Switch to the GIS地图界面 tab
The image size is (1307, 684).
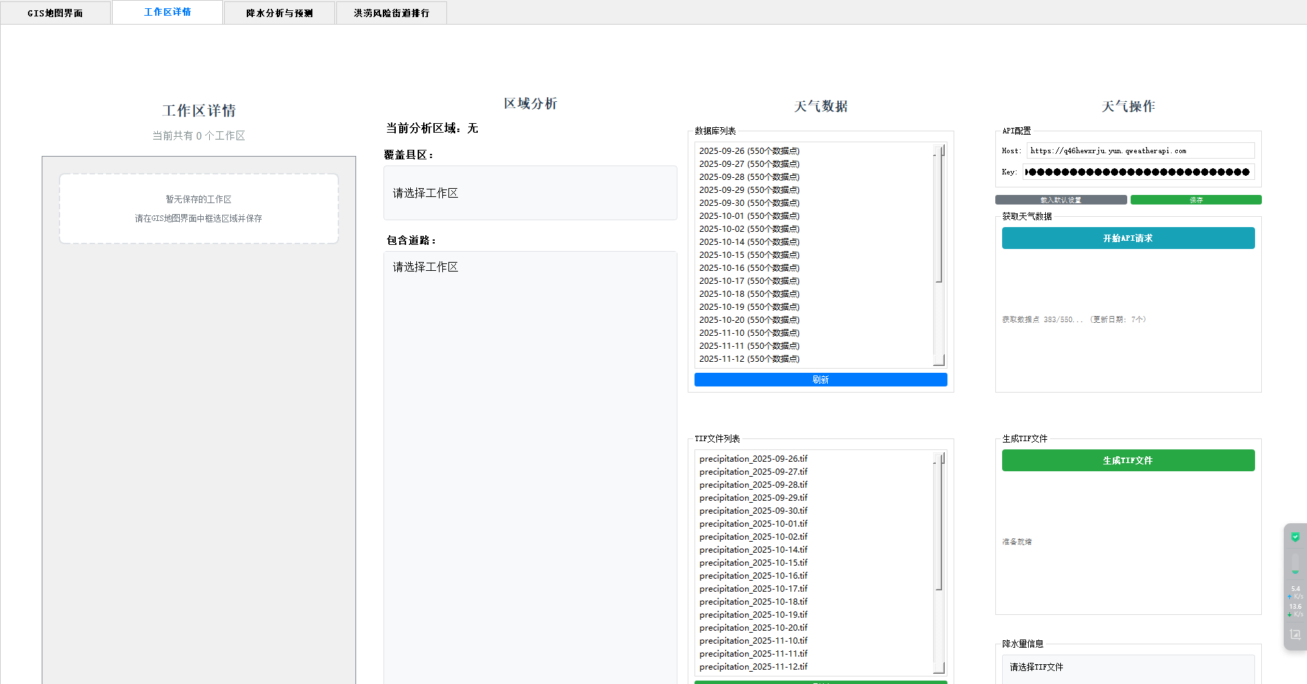point(55,13)
